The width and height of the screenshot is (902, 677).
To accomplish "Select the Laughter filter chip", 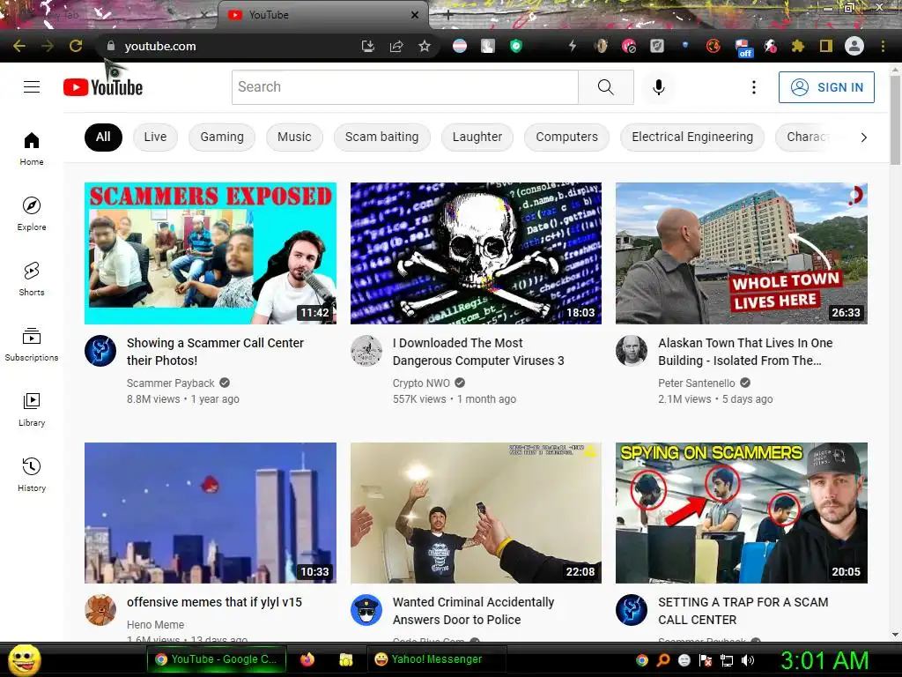I will click(x=477, y=137).
